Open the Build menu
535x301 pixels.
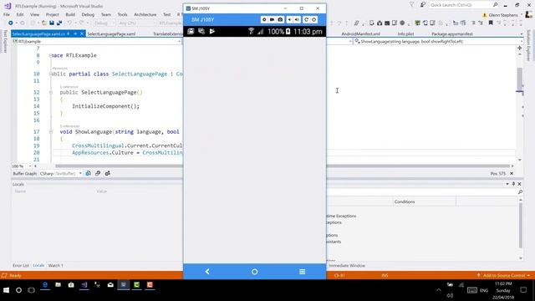tap(70, 15)
